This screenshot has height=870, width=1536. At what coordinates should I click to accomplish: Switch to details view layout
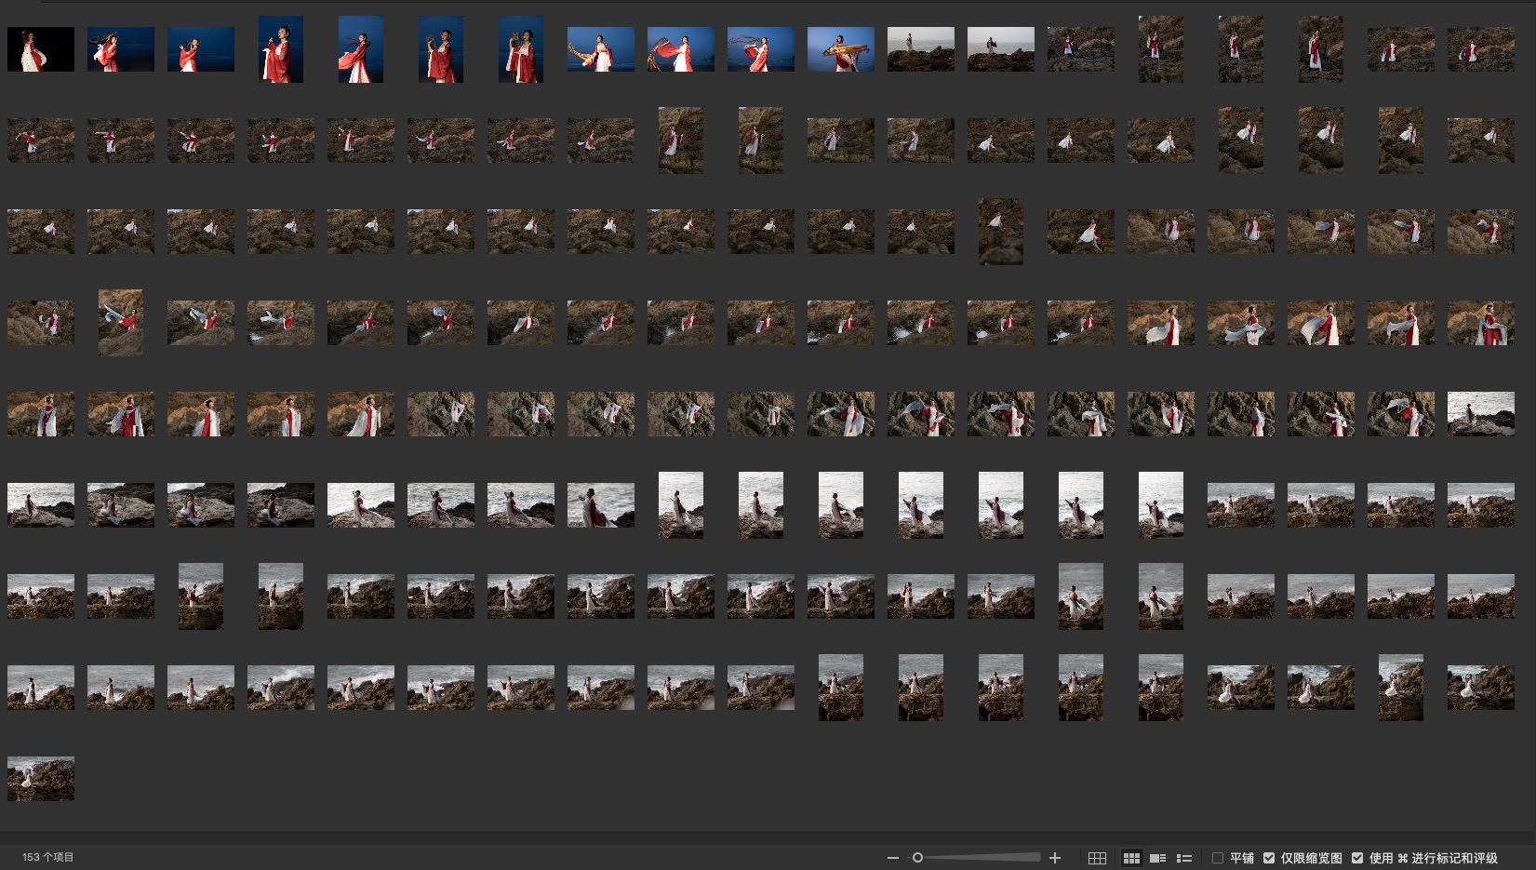tap(1158, 858)
